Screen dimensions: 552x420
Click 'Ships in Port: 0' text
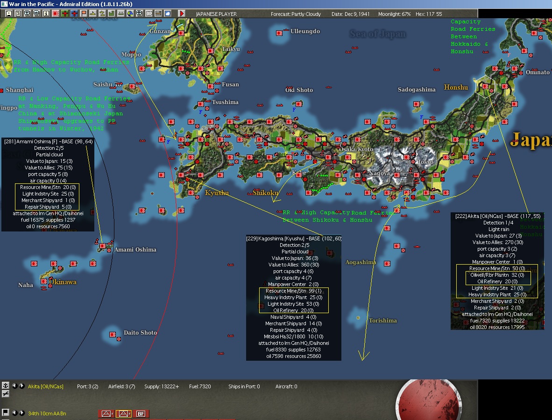[x=244, y=386]
